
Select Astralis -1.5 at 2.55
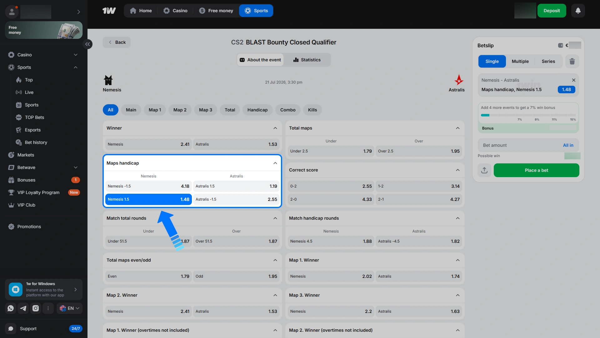[236, 199]
